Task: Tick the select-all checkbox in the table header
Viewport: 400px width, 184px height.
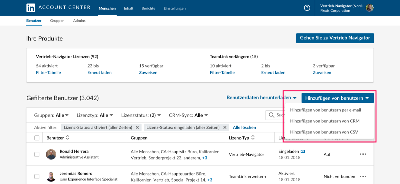Action: click(37, 138)
